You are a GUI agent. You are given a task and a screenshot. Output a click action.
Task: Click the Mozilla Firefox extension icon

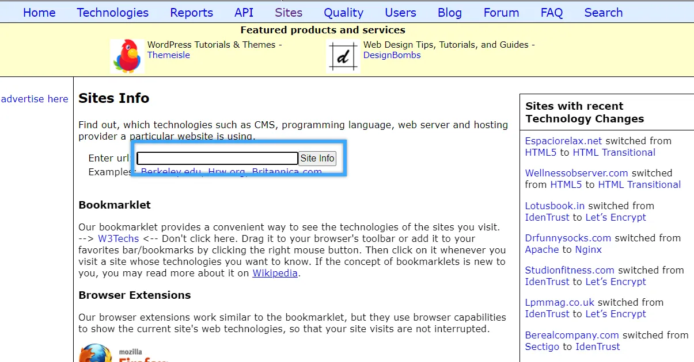coord(96,353)
